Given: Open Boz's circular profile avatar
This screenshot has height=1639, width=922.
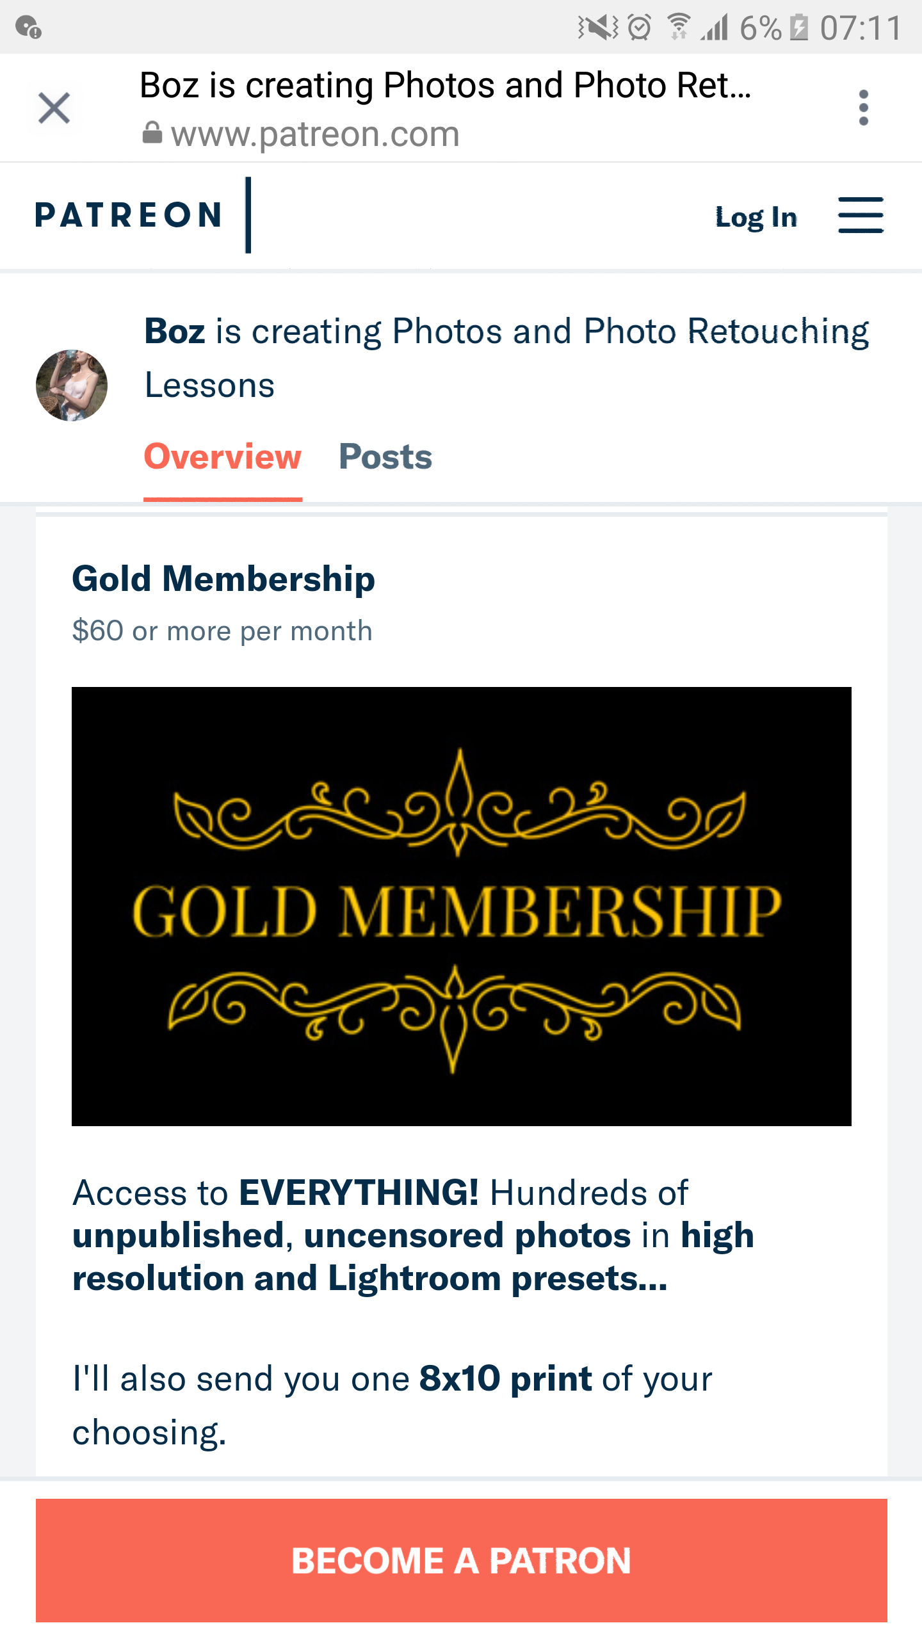Looking at the screenshot, I should point(72,385).
